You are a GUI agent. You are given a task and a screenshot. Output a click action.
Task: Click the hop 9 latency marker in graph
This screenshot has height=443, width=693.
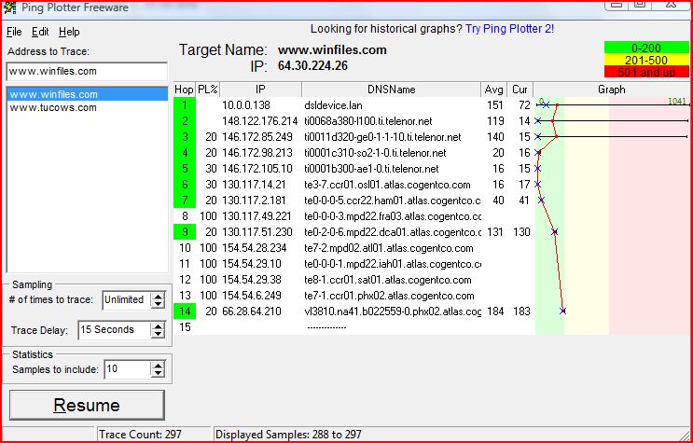[x=555, y=231]
